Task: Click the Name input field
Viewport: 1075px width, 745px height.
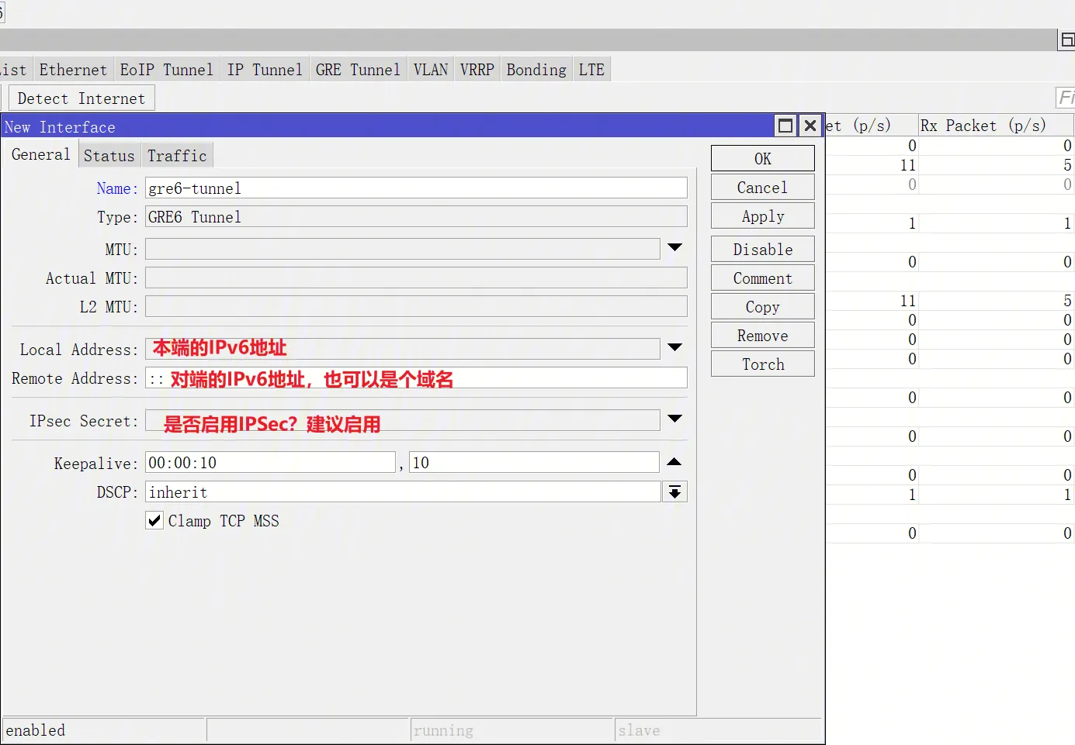Action: 415,188
